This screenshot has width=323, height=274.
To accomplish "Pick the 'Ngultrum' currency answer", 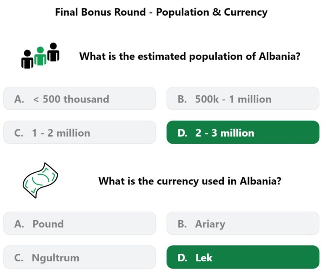I will pyautogui.click(x=80, y=257).
